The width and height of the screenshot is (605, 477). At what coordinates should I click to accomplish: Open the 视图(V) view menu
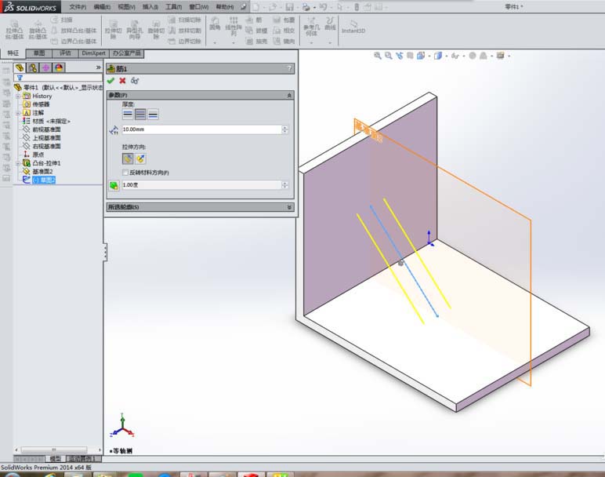pyautogui.click(x=126, y=7)
